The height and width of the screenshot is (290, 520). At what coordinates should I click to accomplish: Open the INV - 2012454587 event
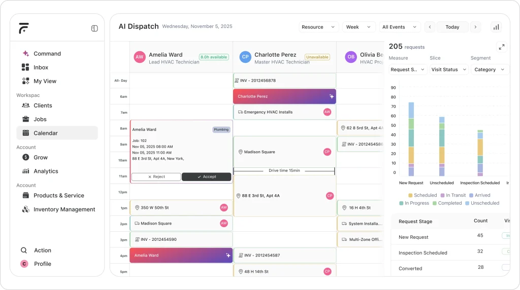pyautogui.click(x=284, y=255)
